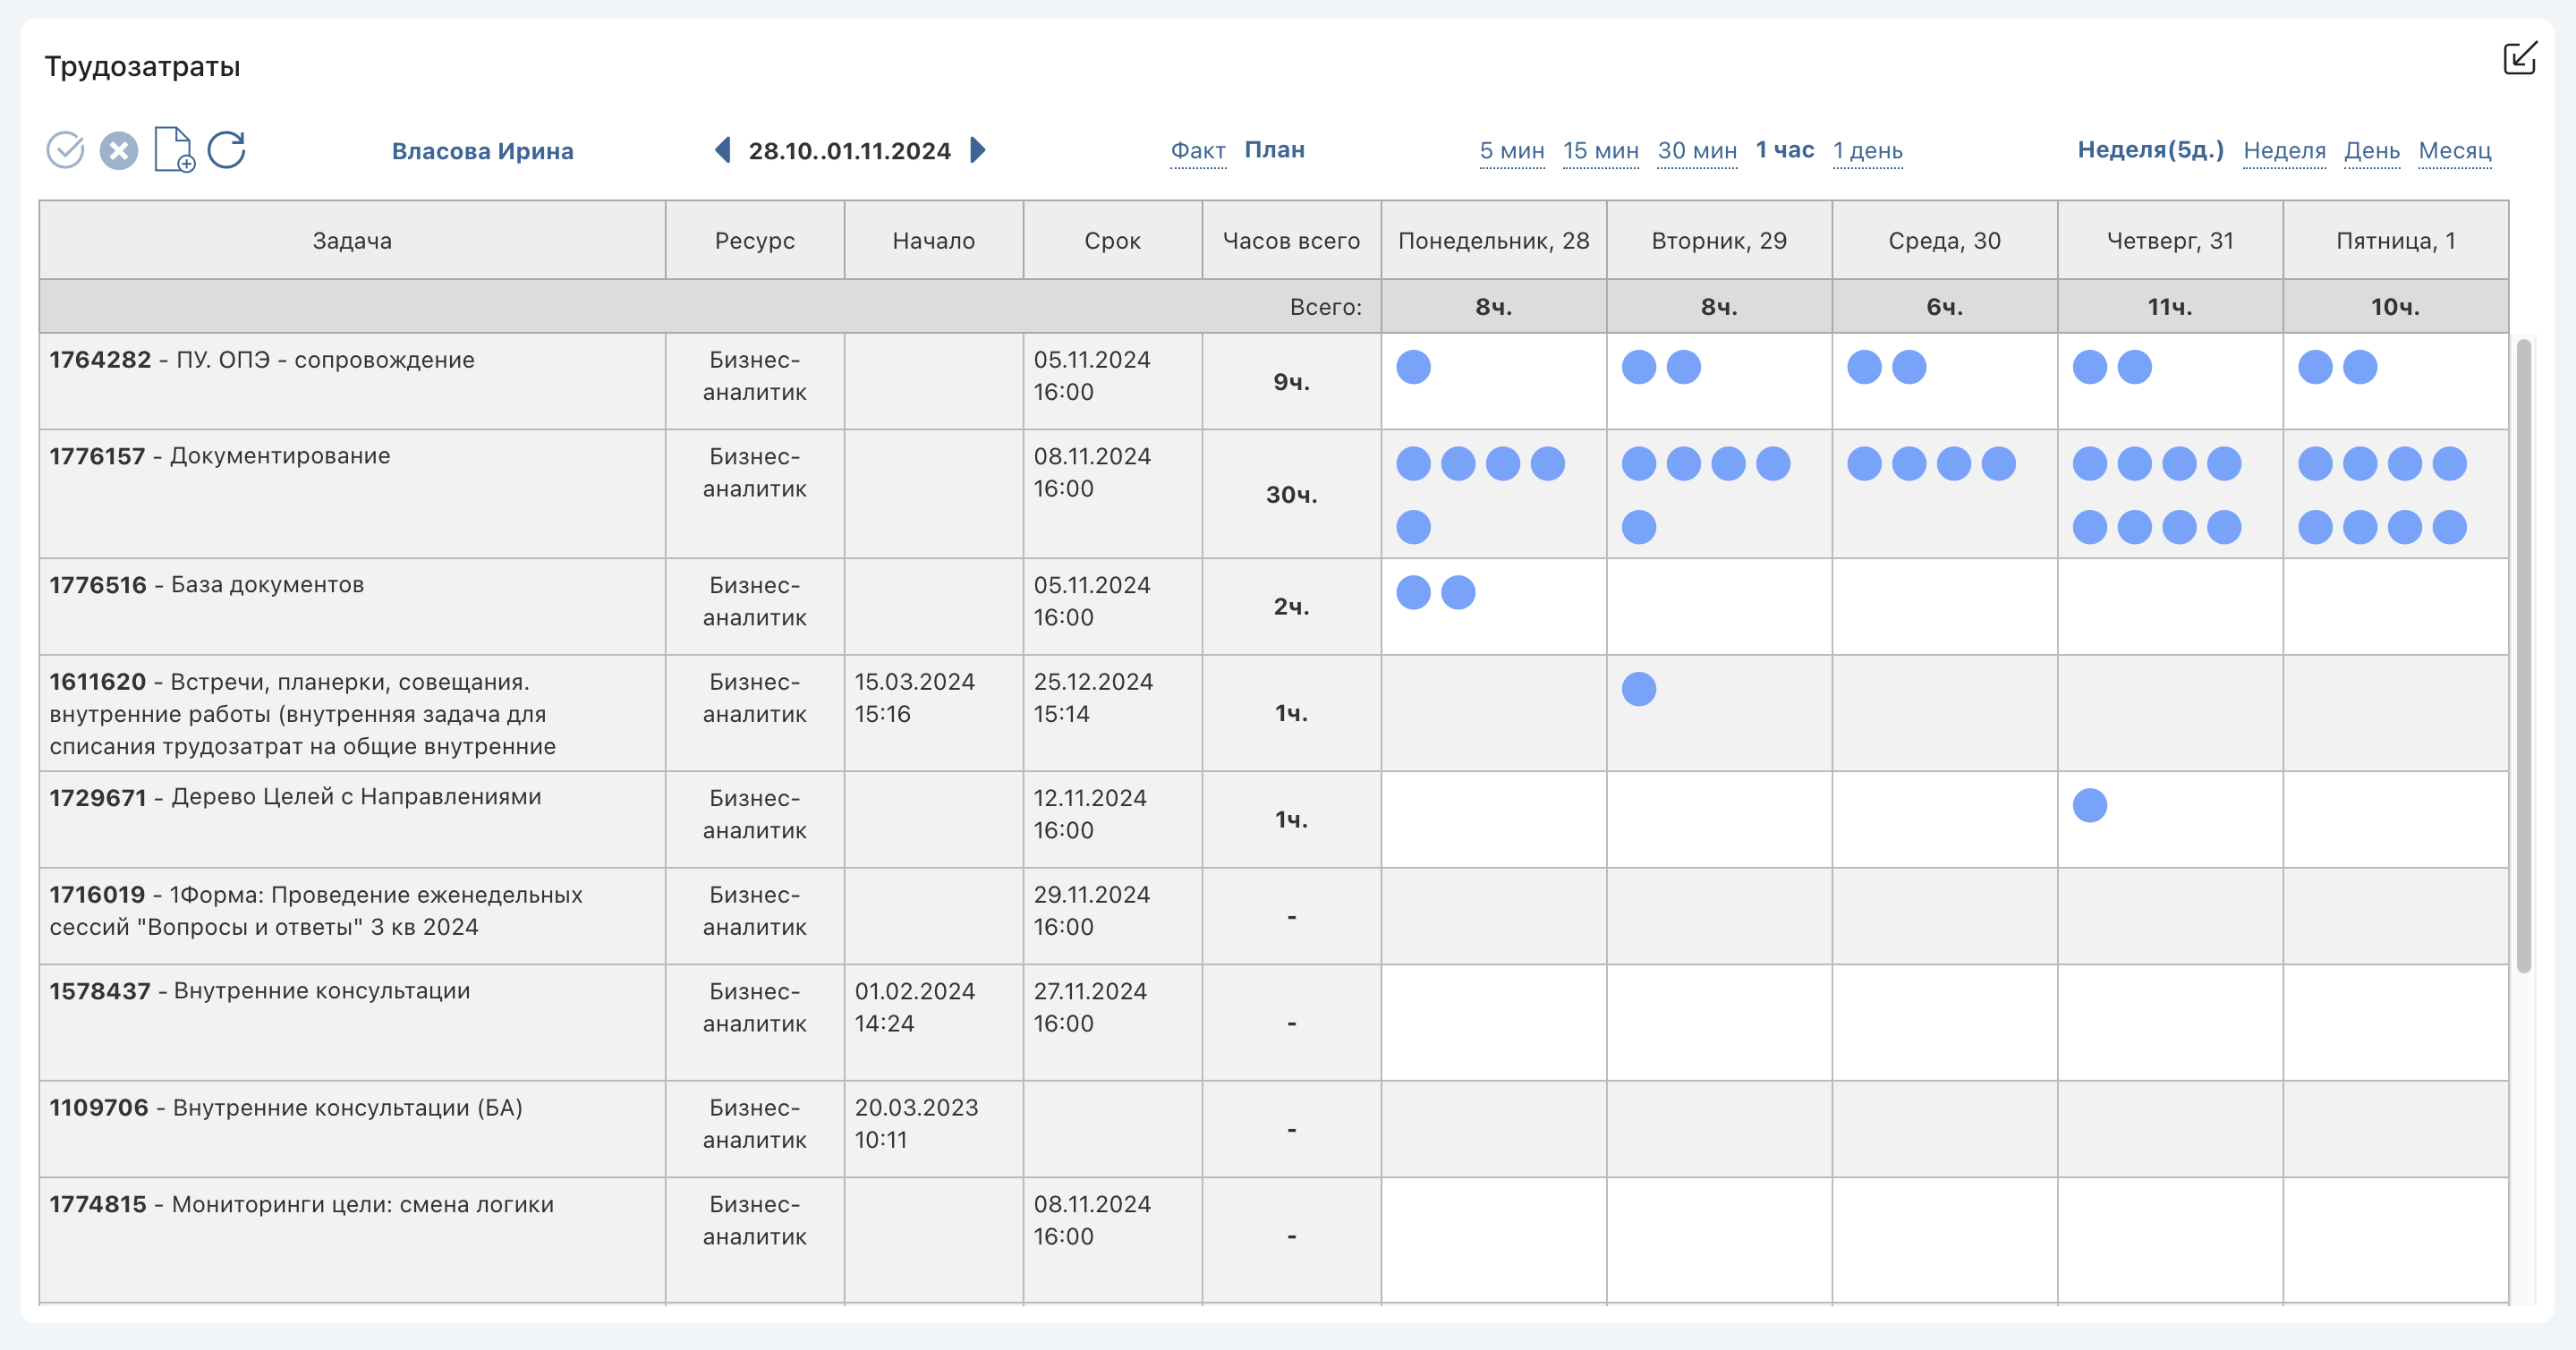Click the first Monday dot for База документов
Image resolution: width=2576 pixels, height=1350 pixels.
point(1413,592)
